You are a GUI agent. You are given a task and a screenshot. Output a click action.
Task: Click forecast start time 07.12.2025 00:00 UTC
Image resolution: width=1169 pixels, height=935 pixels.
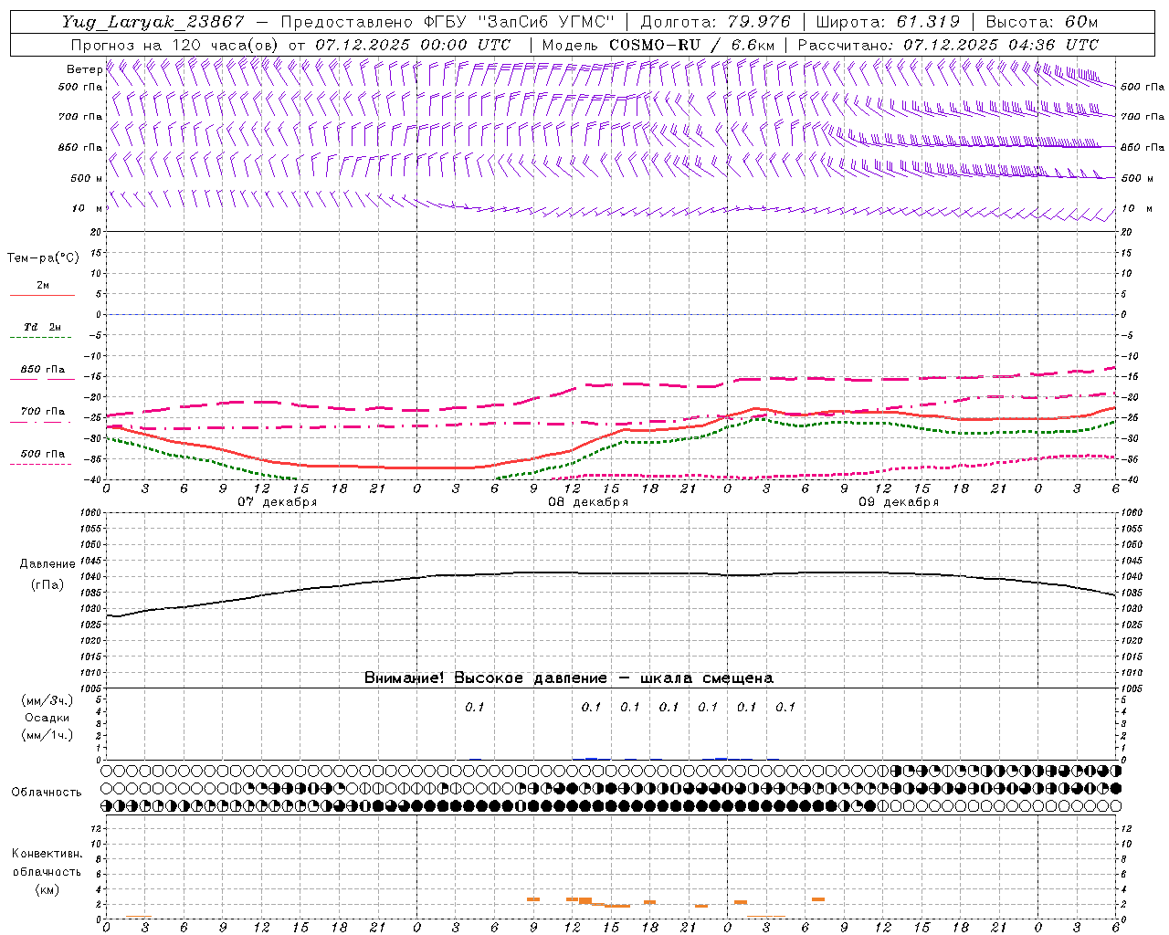[413, 45]
